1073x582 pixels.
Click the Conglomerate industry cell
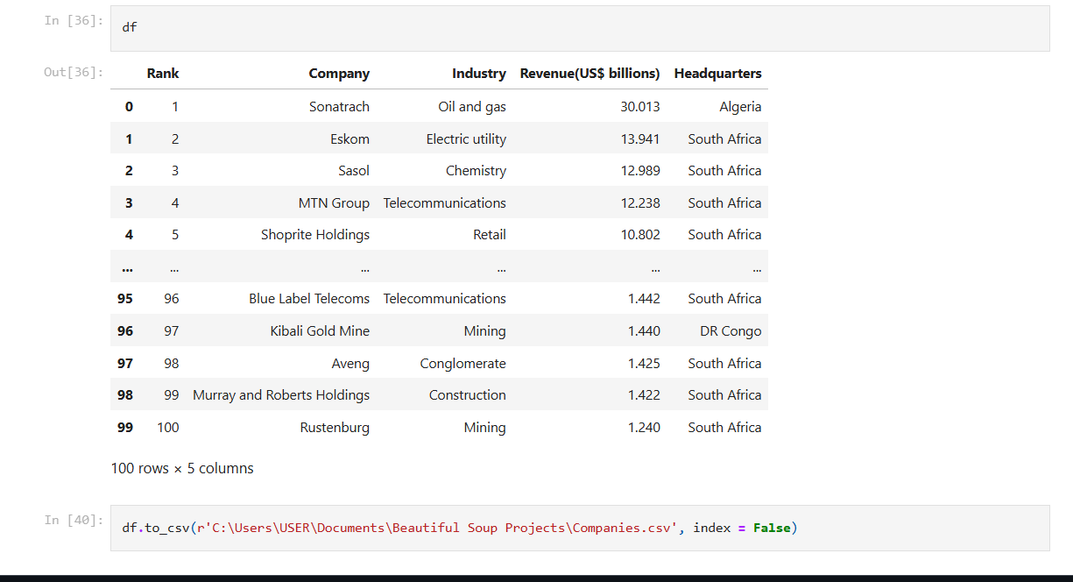point(462,363)
